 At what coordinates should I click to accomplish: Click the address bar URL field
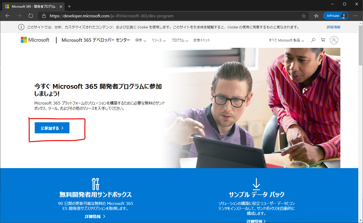(x=174, y=16)
